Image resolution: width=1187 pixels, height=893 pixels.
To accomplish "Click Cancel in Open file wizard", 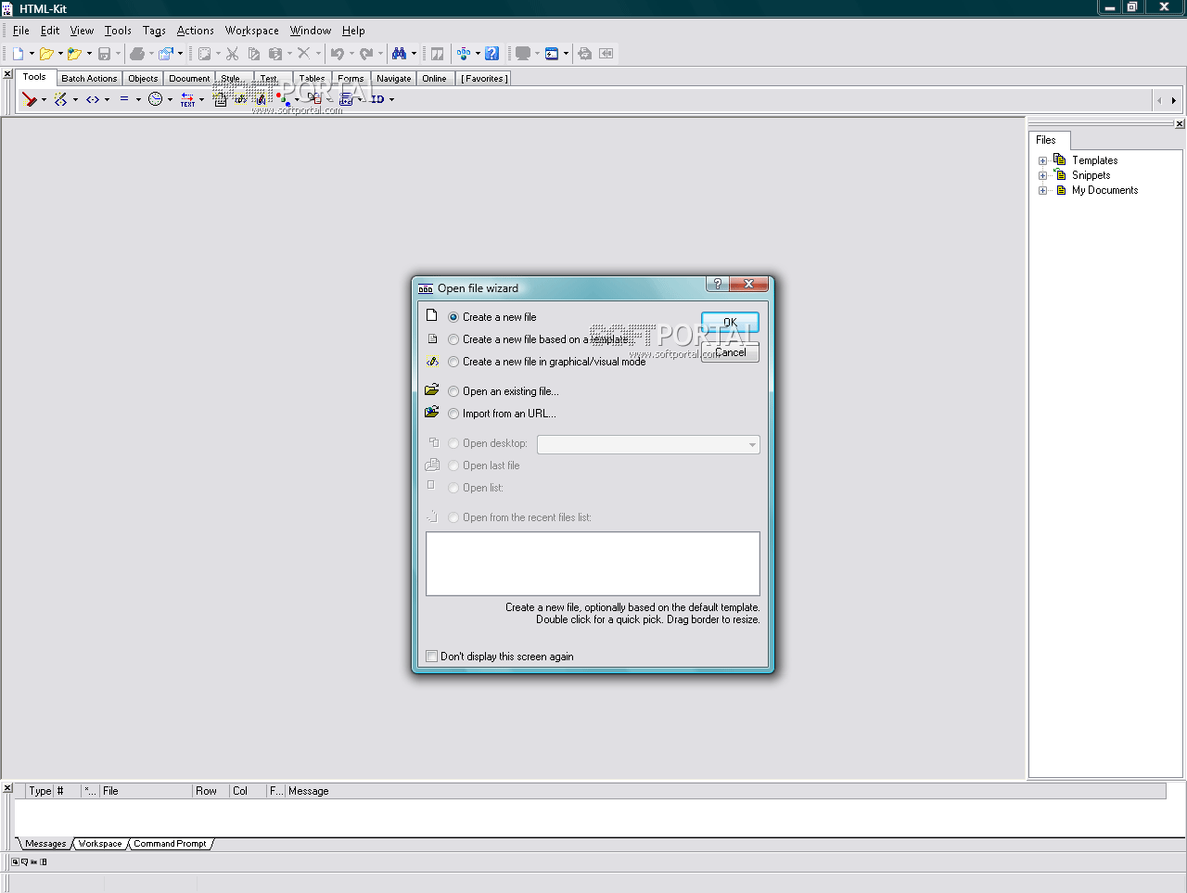I will (x=730, y=351).
